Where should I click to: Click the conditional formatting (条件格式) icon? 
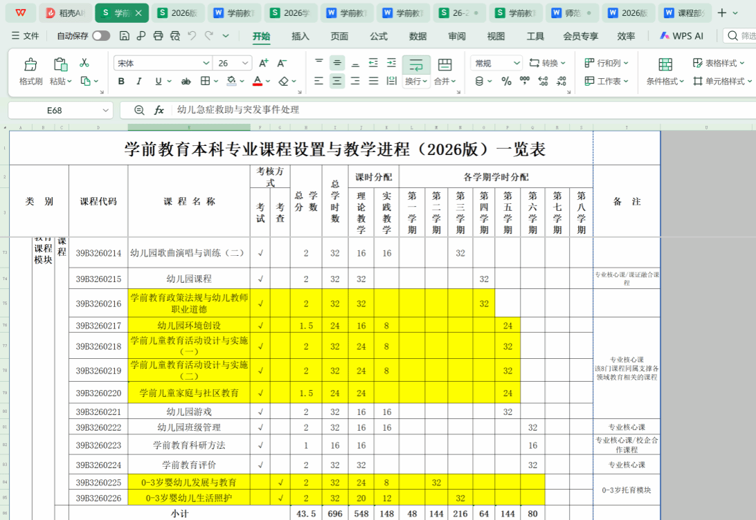[665, 64]
